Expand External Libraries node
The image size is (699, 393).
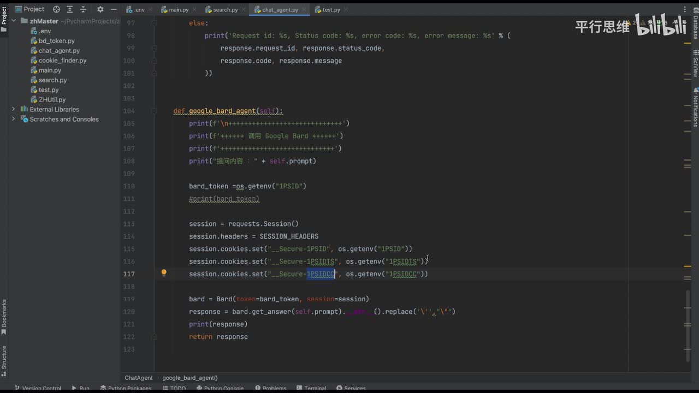[x=14, y=109]
